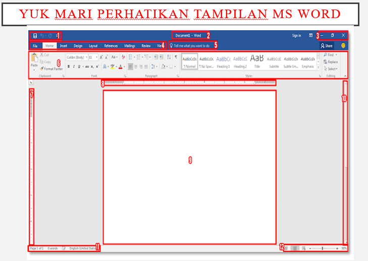
Task: Click the Undo arrow icon
Action: point(42,36)
